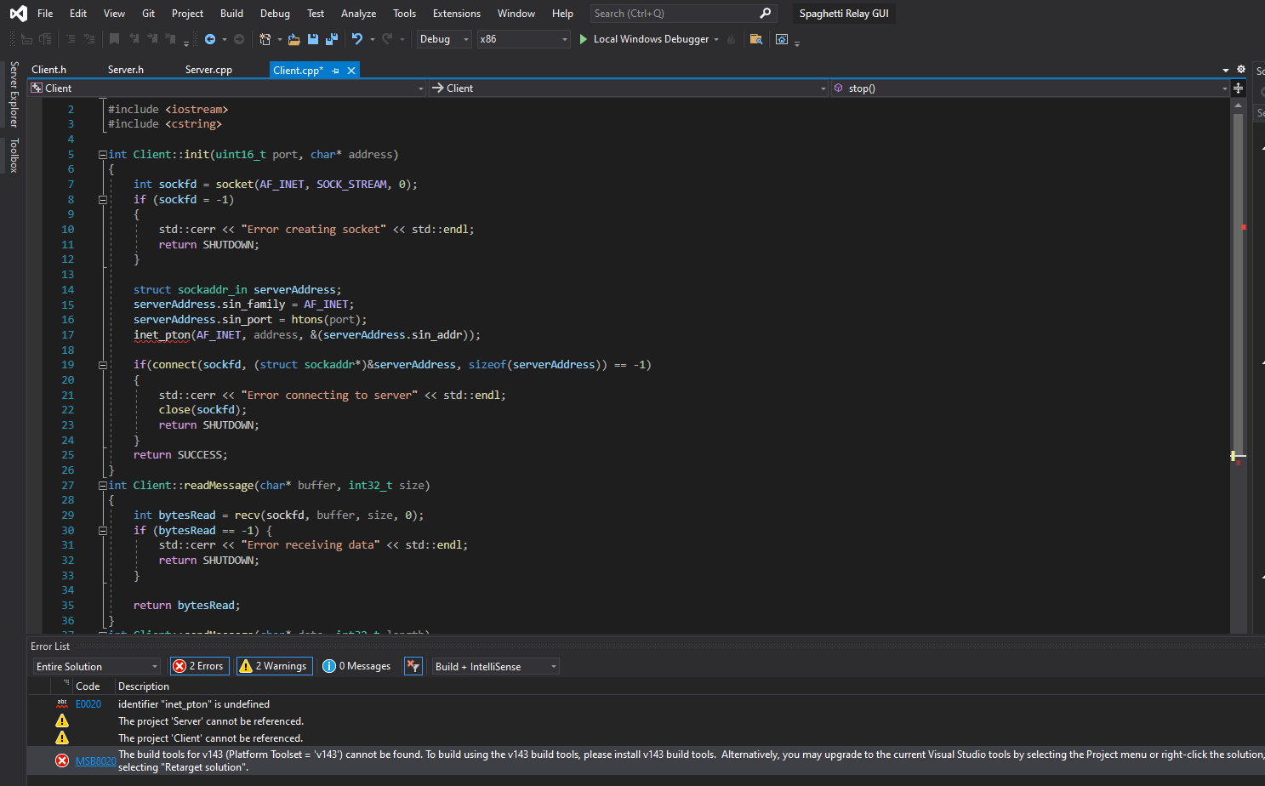
Task: Toggle the 2 Warnings filter
Action: pos(274,666)
